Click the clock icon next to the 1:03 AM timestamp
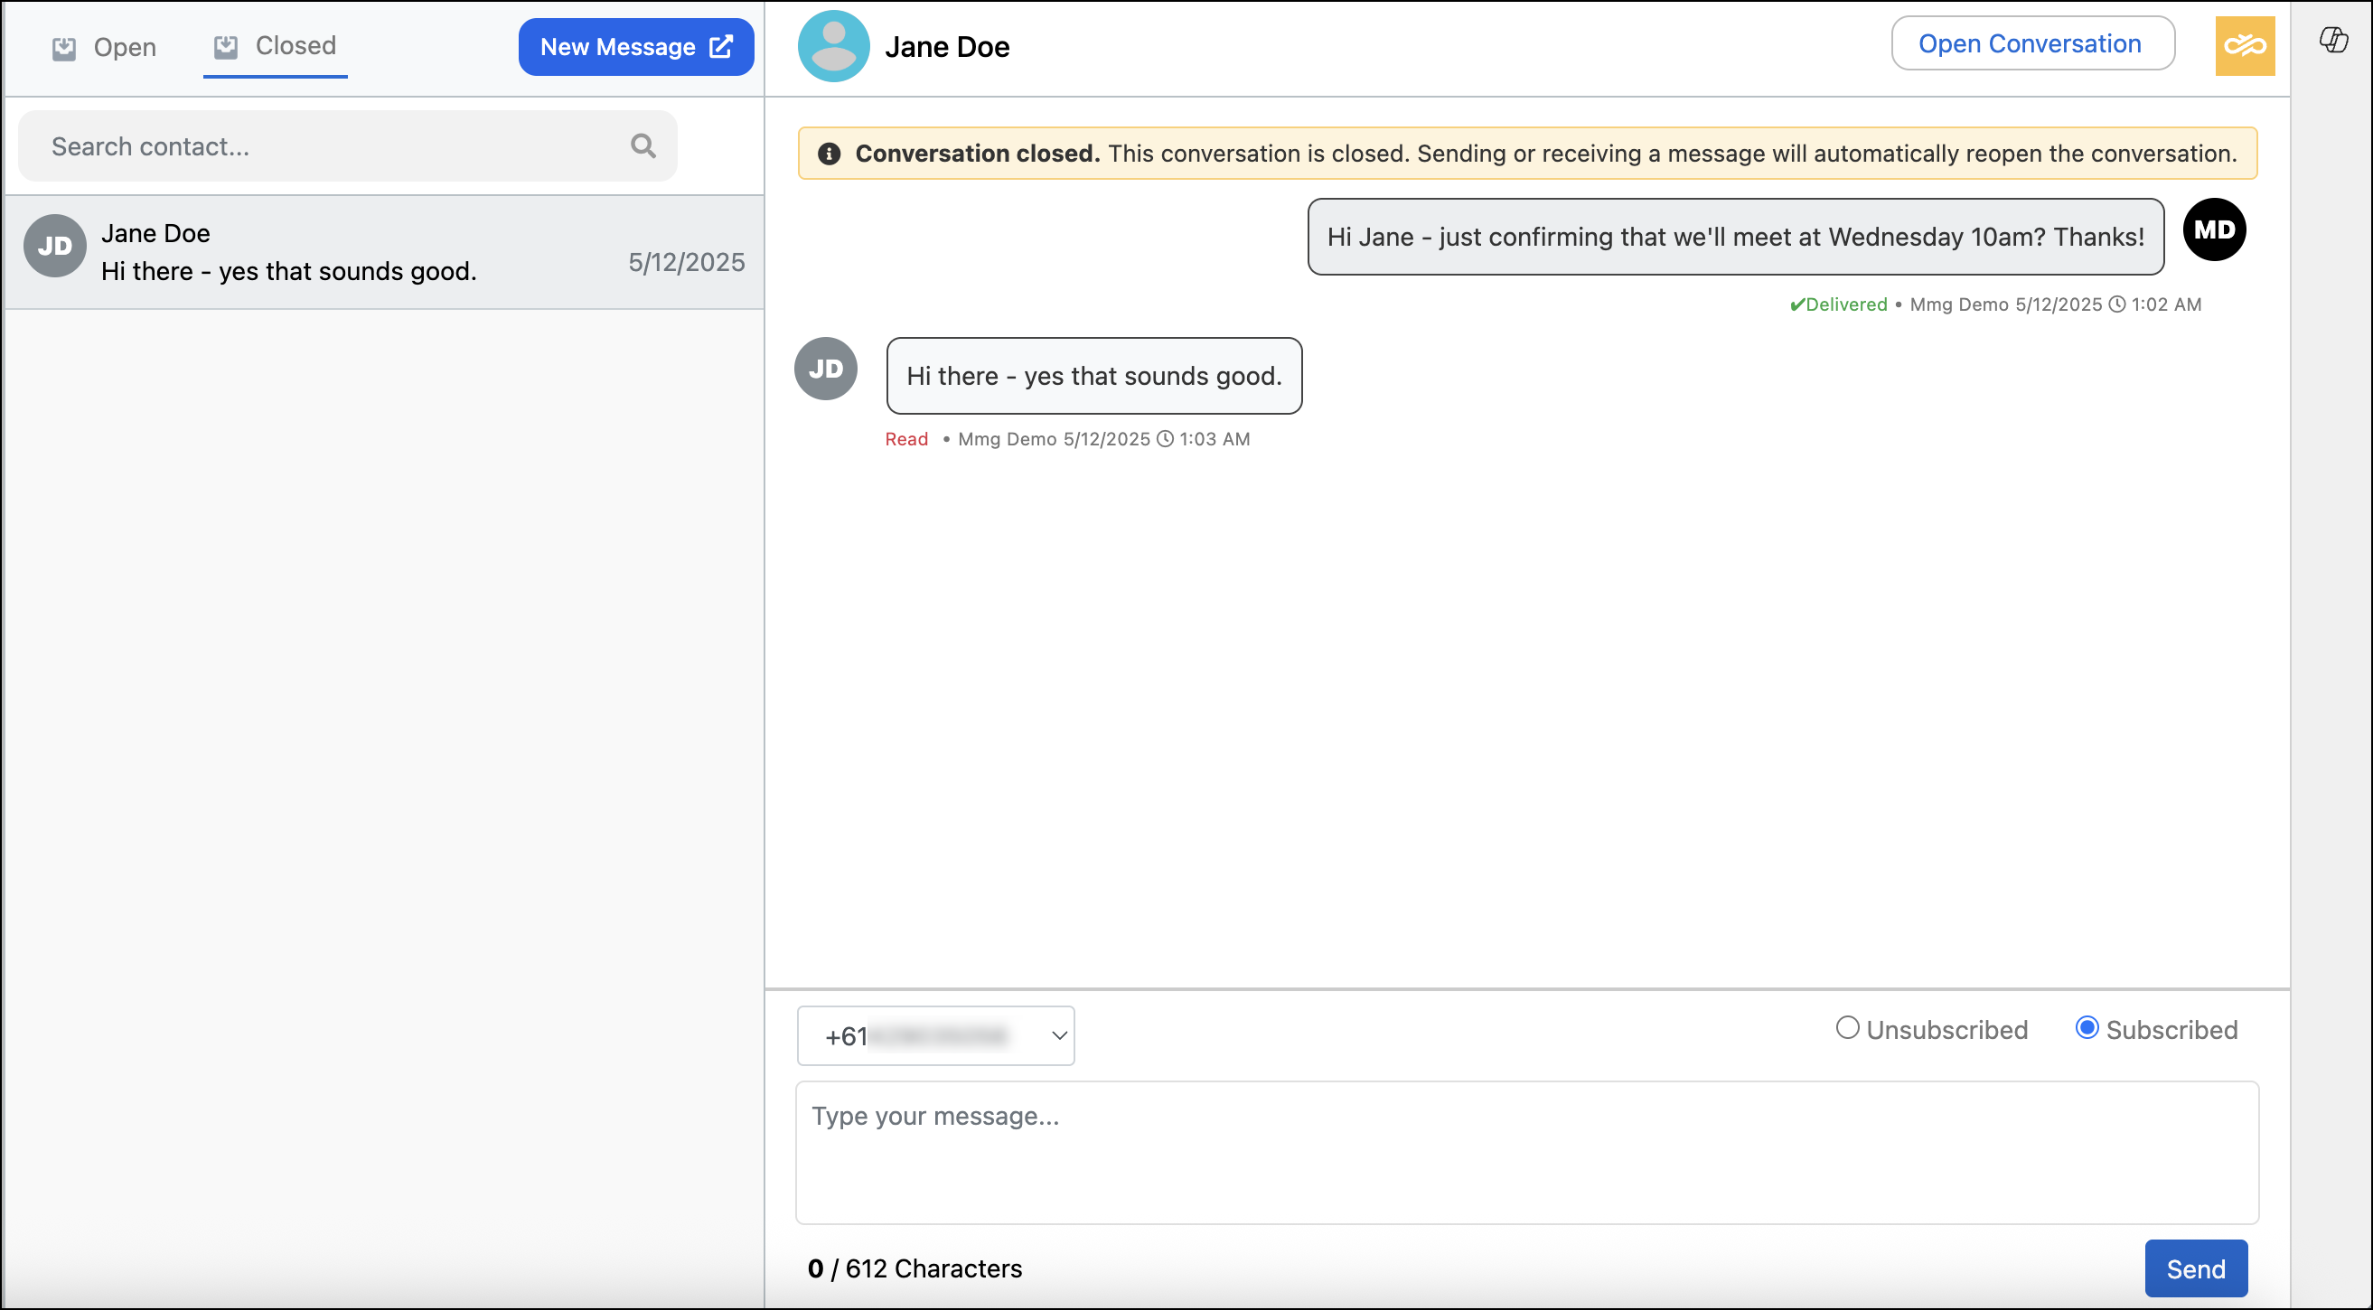2373x1310 pixels. pyautogui.click(x=1166, y=439)
